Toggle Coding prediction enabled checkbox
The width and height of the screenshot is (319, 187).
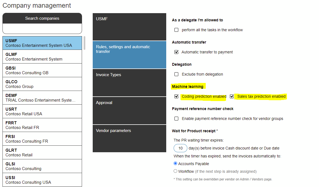click(176, 96)
